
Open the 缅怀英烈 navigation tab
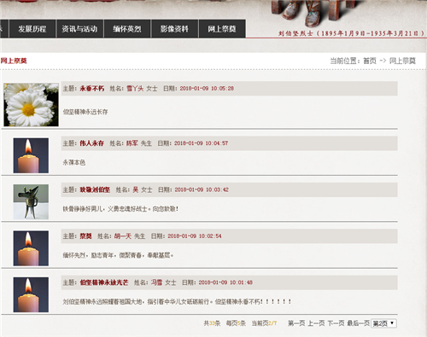tap(127, 29)
